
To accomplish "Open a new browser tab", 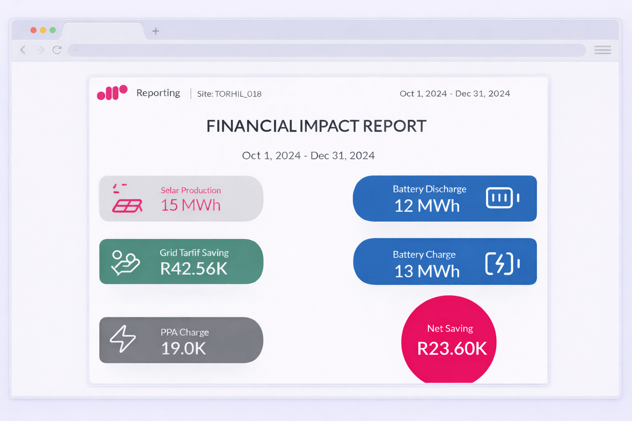I will coord(156,31).
